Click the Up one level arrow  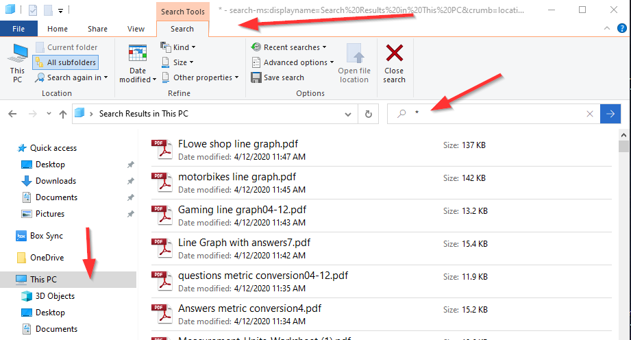(63, 114)
